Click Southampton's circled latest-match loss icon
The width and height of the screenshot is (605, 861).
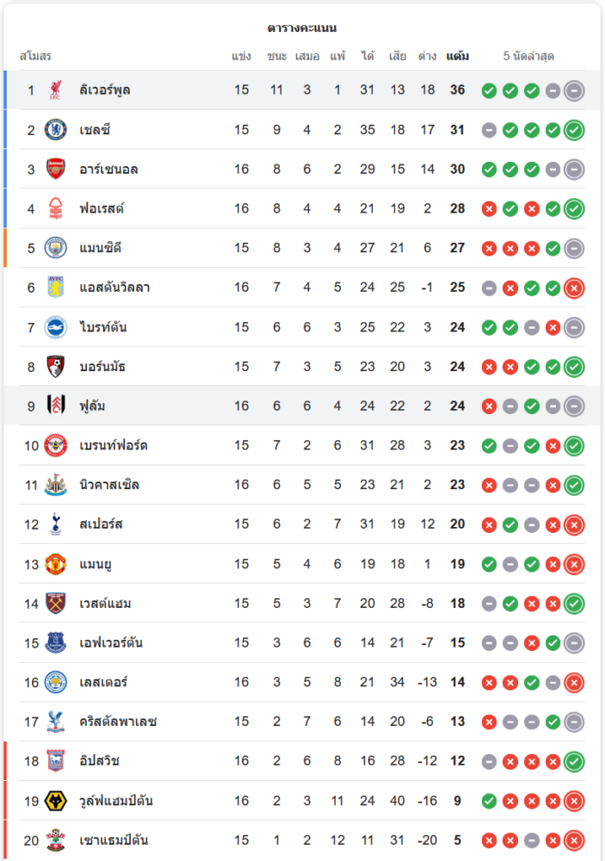coord(574,840)
